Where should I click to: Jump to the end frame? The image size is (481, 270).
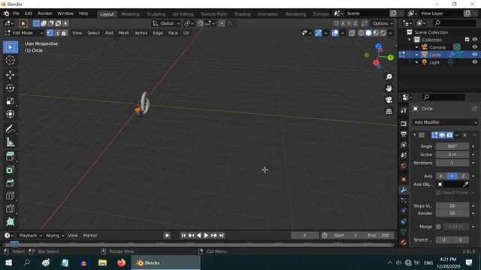tap(222, 235)
